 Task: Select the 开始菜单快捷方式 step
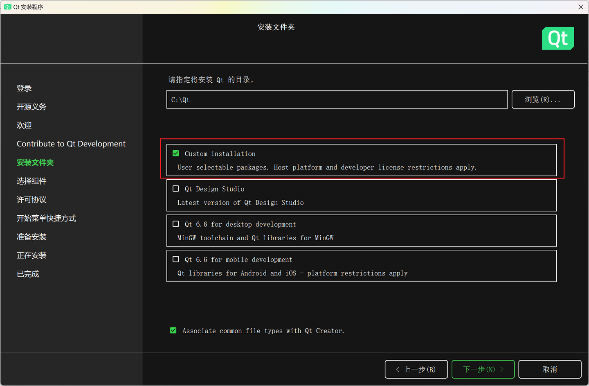(x=46, y=218)
